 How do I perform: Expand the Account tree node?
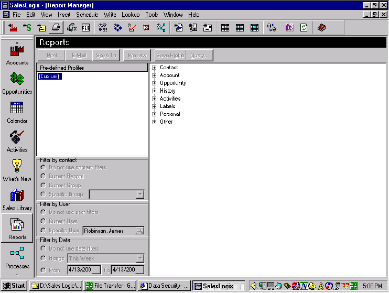pyautogui.click(x=154, y=75)
